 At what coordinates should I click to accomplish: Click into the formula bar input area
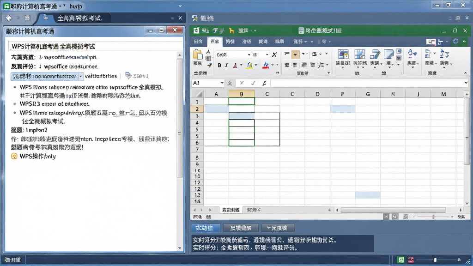367,83
